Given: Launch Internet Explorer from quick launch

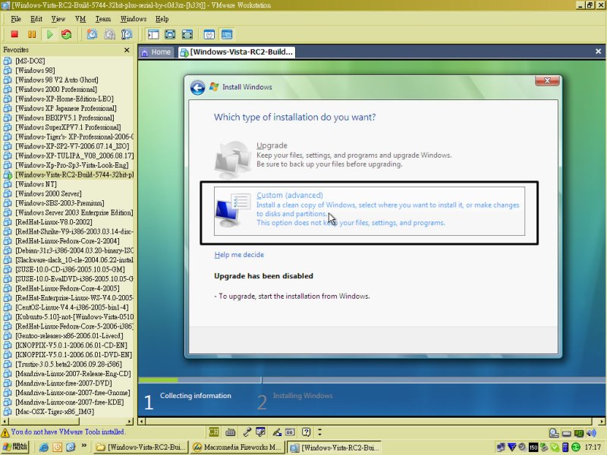Looking at the screenshot, I should point(44,447).
